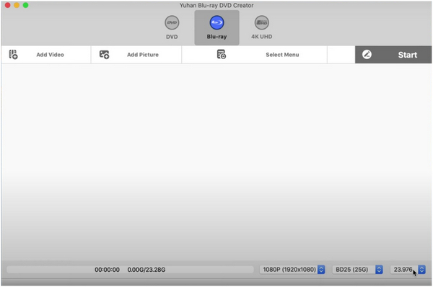The image size is (433, 287).
Task: Click the Add Picture image icon
Action: [104, 54]
